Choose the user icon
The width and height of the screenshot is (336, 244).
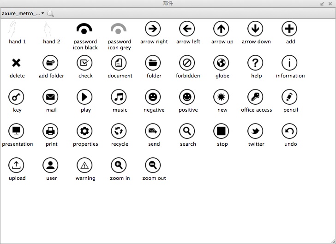[50, 165]
